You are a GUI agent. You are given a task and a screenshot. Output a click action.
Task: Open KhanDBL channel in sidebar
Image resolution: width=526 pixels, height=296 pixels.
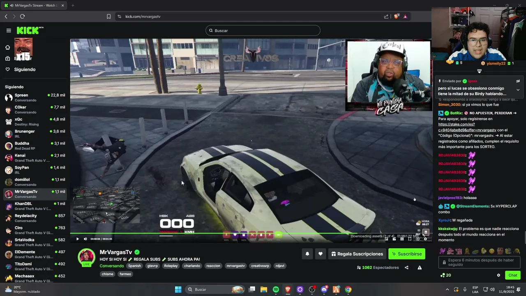coord(35,206)
